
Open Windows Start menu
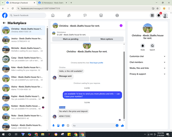[x=3, y=134]
